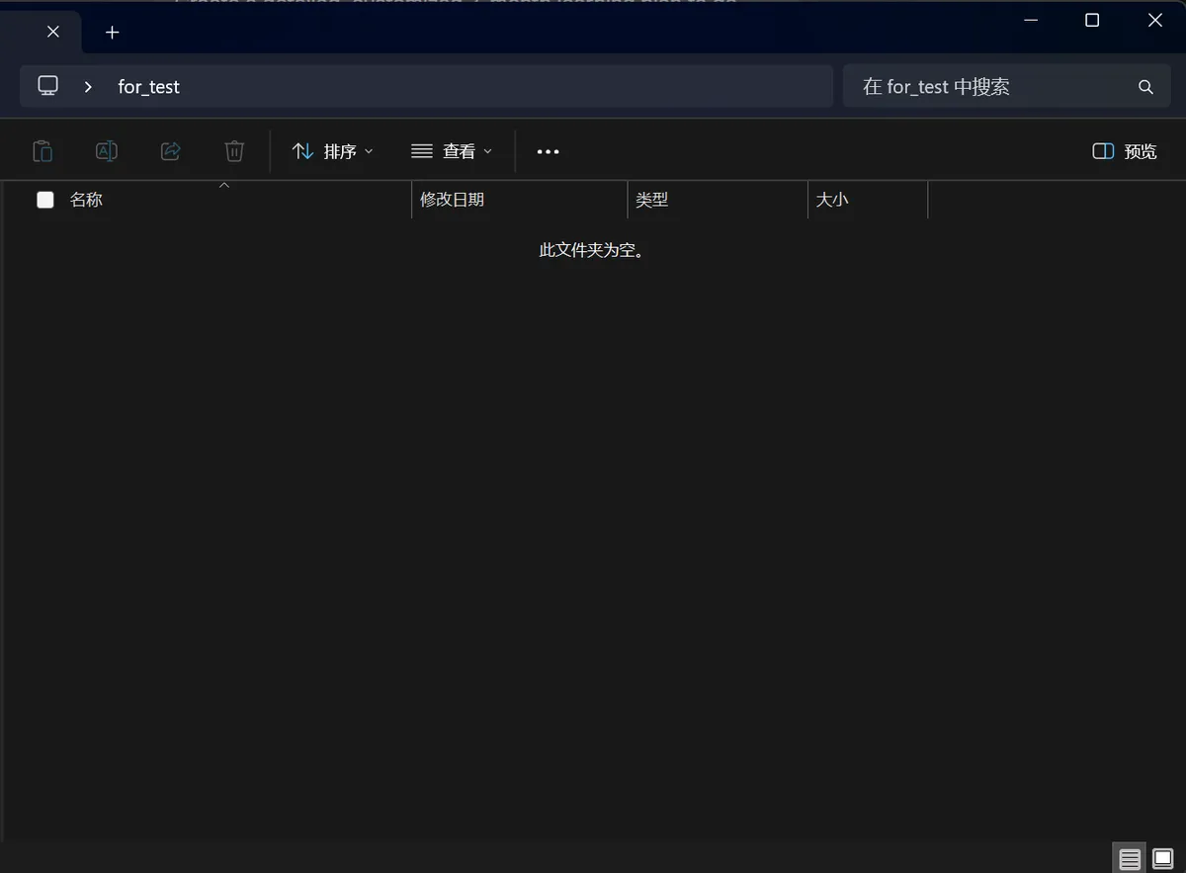The width and height of the screenshot is (1186, 873).
Task: Select the for_test breadcrumb in the address bar
Action: 148,86
